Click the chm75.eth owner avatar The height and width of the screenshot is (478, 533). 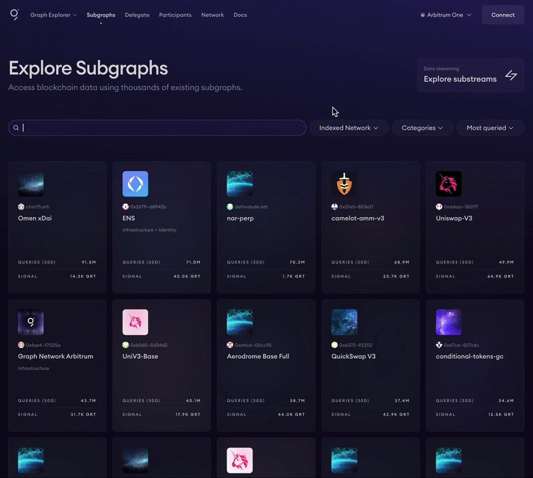click(x=21, y=206)
